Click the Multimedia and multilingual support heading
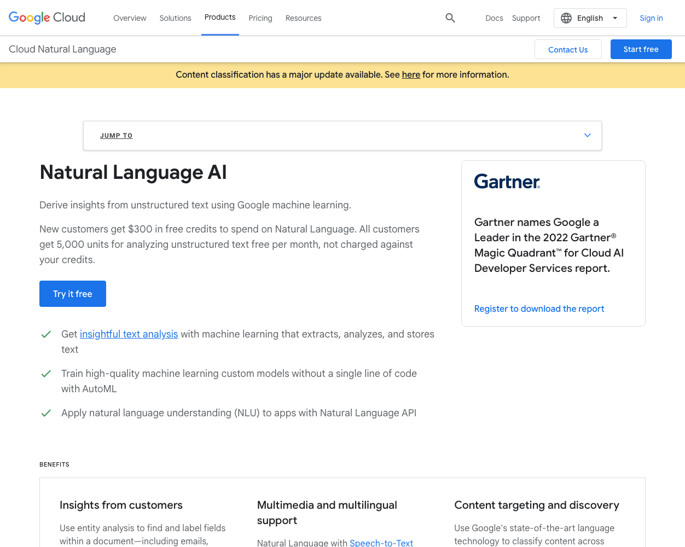Image resolution: width=685 pixels, height=547 pixels. click(327, 513)
